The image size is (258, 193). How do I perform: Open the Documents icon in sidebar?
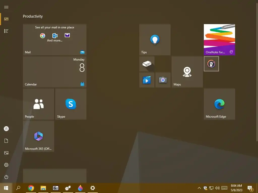click(6, 141)
